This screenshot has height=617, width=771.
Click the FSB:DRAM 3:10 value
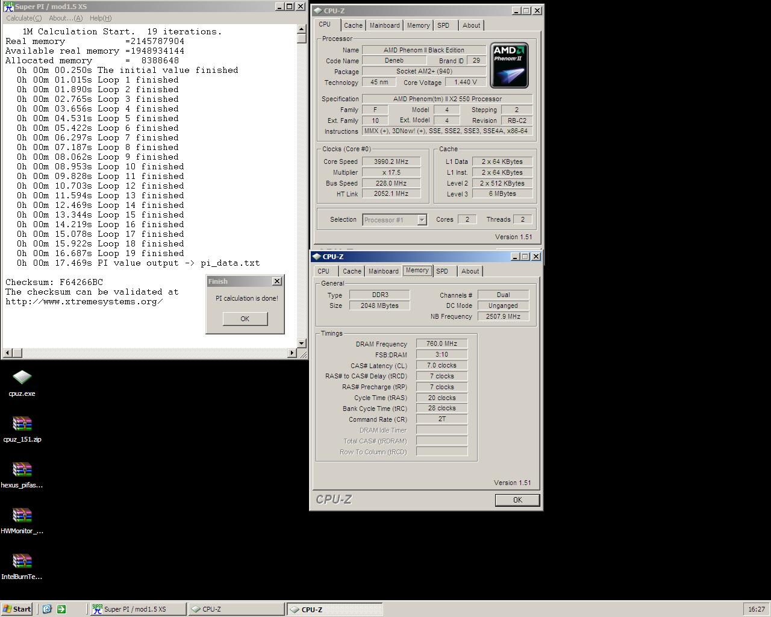click(442, 354)
